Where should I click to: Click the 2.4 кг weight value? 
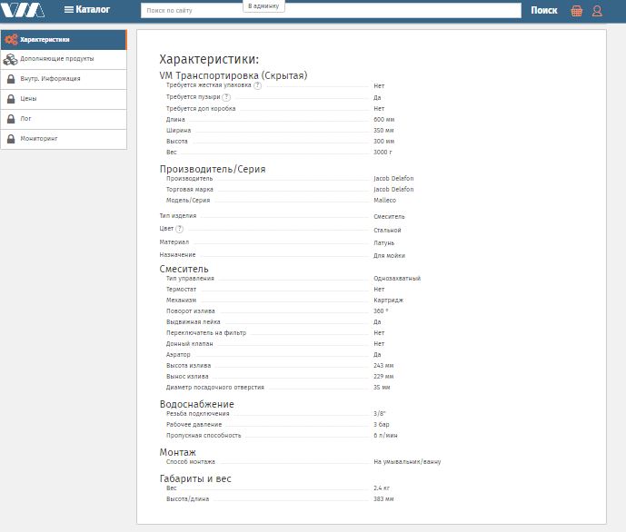pyautogui.click(x=382, y=488)
